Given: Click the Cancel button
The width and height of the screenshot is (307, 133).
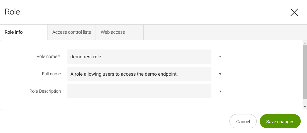Looking at the screenshot, I should pos(243,121).
